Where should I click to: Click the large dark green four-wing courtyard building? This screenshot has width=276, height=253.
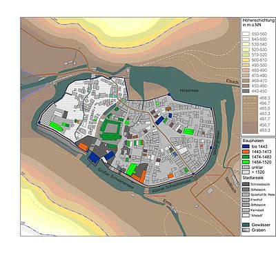tap(110, 129)
